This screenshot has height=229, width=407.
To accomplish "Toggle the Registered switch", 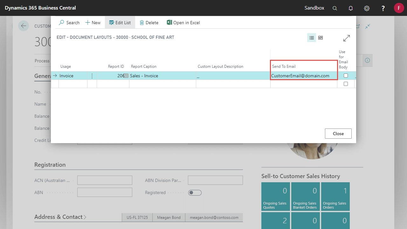I will click(x=195, y=192).
